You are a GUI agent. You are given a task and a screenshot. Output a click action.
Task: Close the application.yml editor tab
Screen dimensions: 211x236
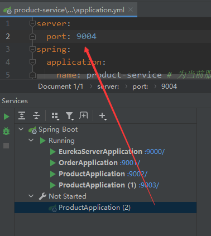[x=131, y=9]
